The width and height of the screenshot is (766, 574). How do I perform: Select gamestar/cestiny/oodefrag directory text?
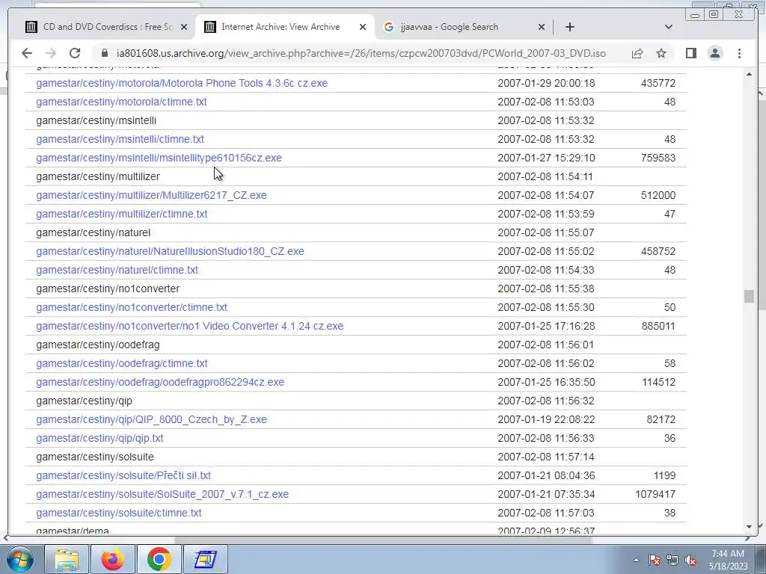click(x=98, y=345)
